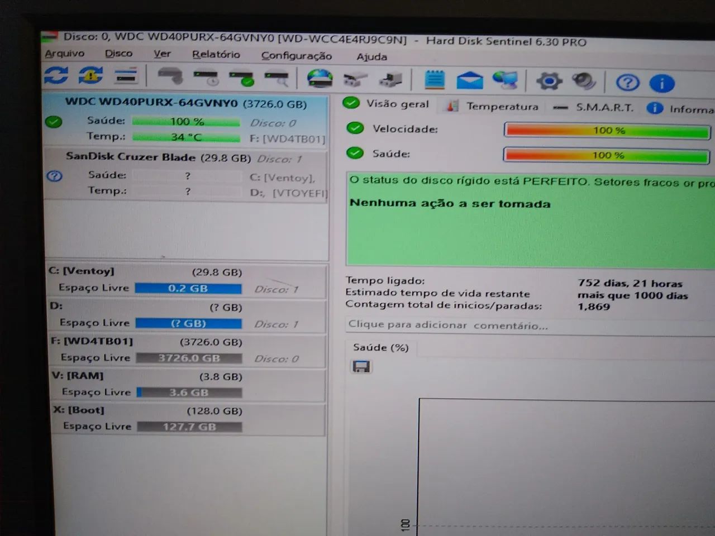
Task: Save the health graph with floppy icon
Action: pyautogui.click(x=361, y=367)
